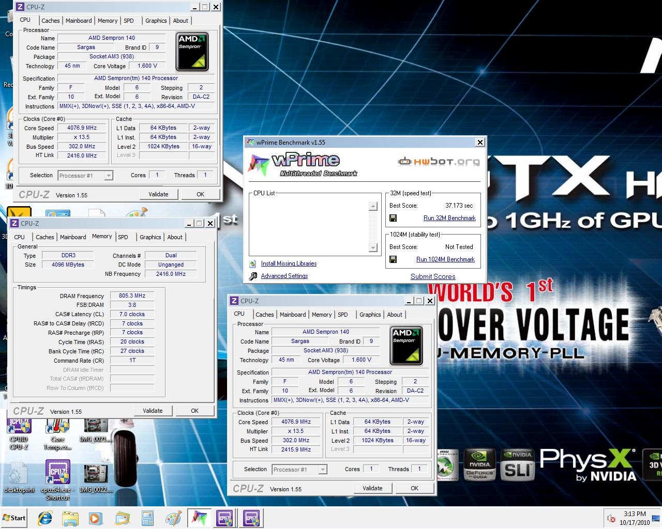Image resolution: width=662 pixels, height=529 pixels.
Task: Launch Windows Media Player from taskbar
Action: [95, 518]
